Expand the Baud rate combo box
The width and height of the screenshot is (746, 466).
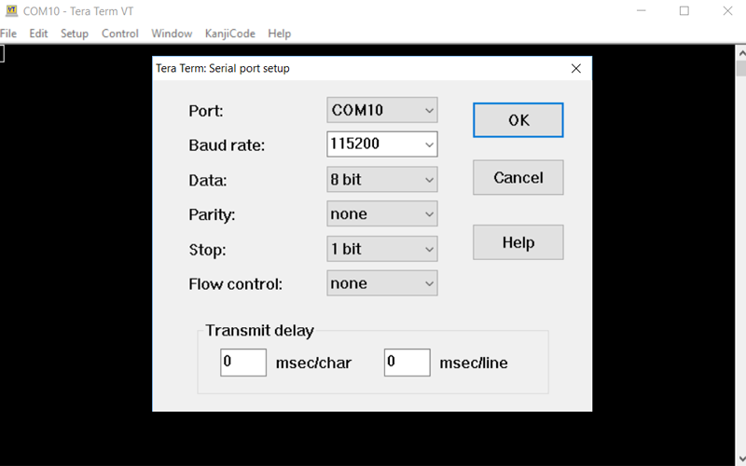[x=429, y=144]
